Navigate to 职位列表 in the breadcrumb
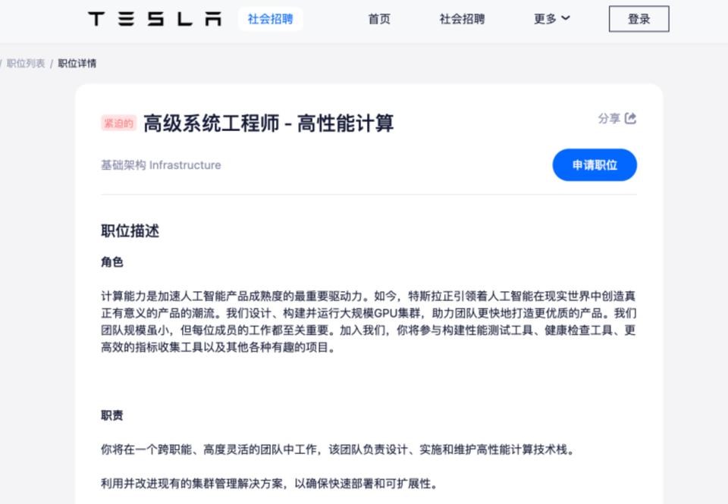 pyautogui.click(x=26, y=63)
